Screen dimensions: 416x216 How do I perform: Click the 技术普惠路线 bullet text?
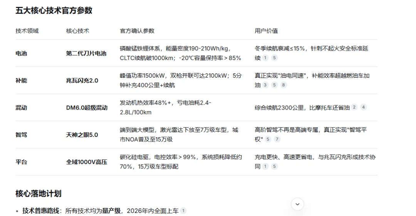pyautogui.click(x=40, y=211)
